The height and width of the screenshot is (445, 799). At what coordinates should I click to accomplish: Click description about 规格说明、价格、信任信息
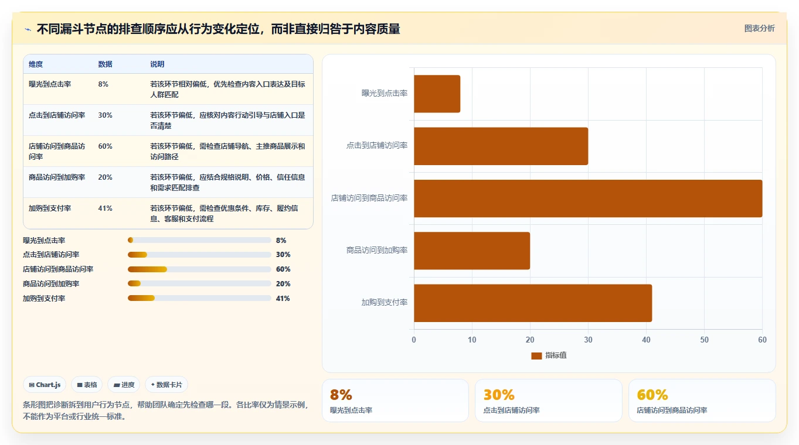(x=227, y=183)
